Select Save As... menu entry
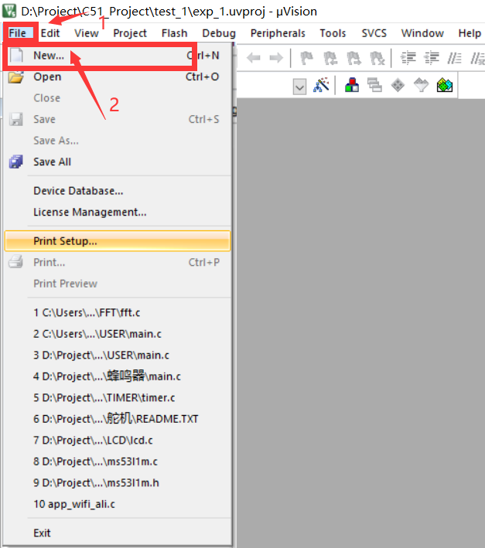The width and height of the screenshot is (485, 548). 118,141
